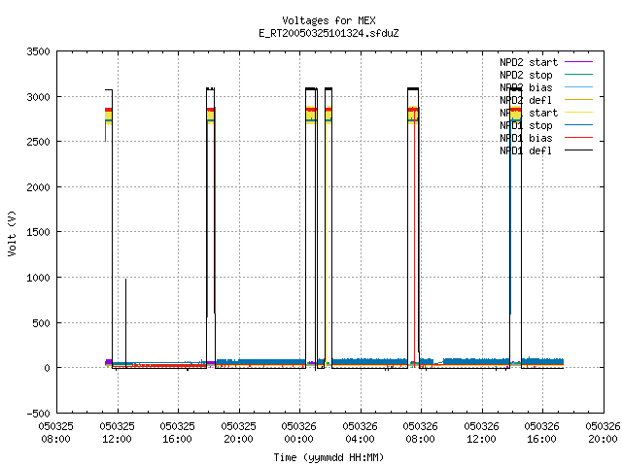The width and height of the screenshot is (622, 466).
Task: Click the 1500 y-axis tick label
Action: pos(39,232)
